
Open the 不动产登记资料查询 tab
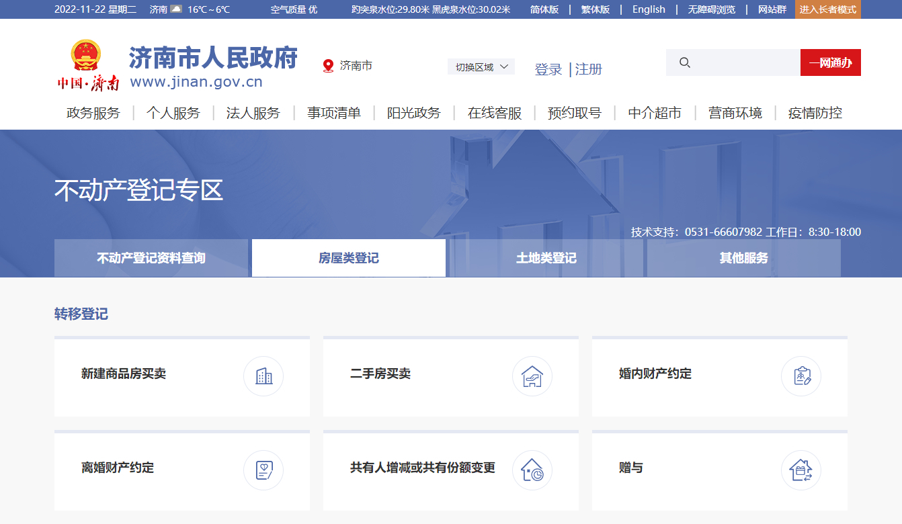click(x=151, y=258)
